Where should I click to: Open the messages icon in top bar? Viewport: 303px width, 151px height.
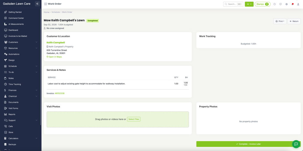[x=281, y=4]
